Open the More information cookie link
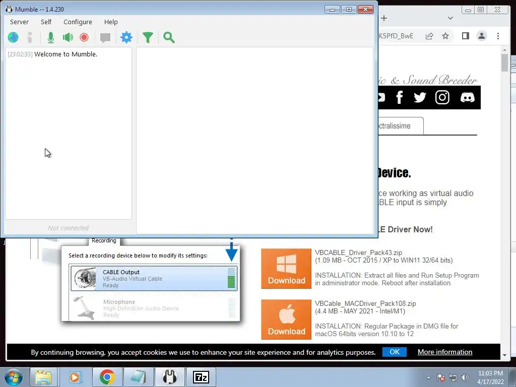 pos(445,352)
